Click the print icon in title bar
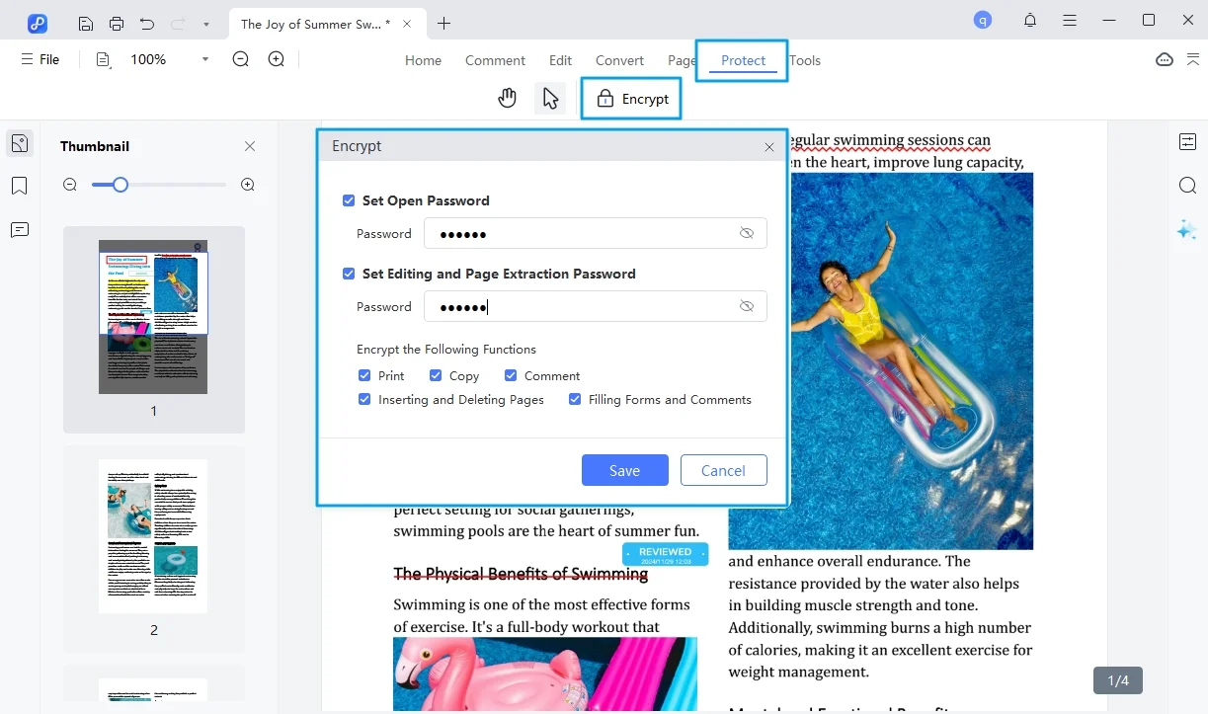The height and width of the screenshot is (714, 1208). [117, 23]
